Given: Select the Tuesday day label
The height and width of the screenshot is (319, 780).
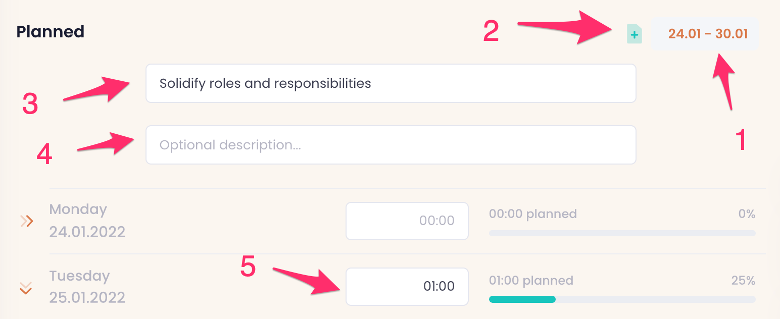Looking at the screenshot, I should [79, 276].
